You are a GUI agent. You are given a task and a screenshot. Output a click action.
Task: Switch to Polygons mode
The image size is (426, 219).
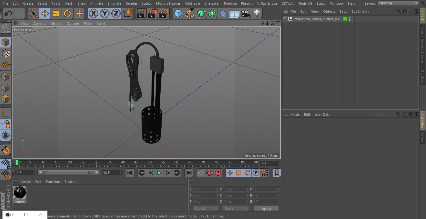(x=6, y=99)
